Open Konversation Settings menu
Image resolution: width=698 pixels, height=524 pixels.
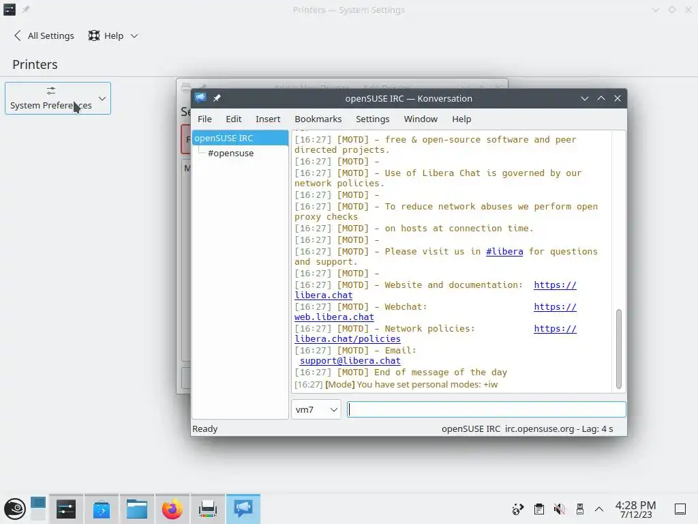coord(373,119)
